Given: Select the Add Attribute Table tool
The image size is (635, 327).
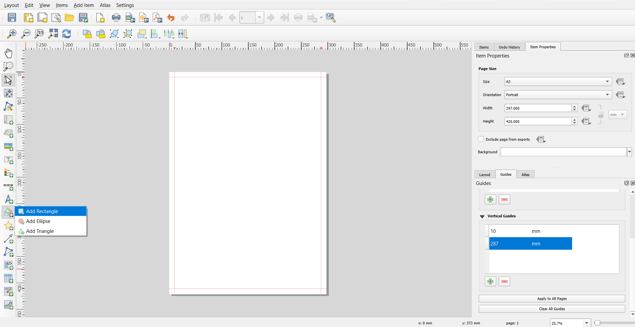Looking at the screenshot, I should coord(9,278).
